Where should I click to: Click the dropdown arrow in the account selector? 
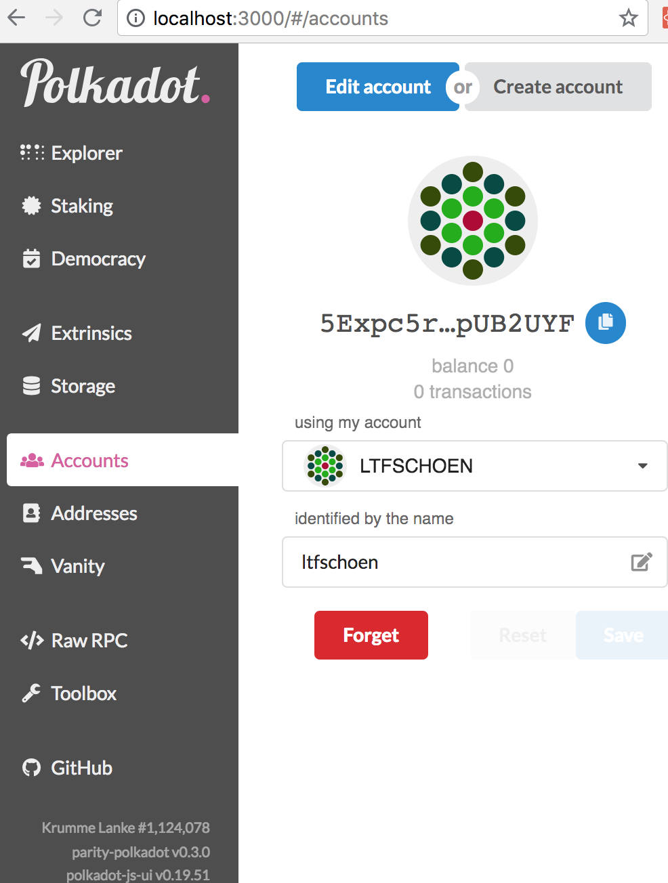pyautogui.click(x=643, y=466)
